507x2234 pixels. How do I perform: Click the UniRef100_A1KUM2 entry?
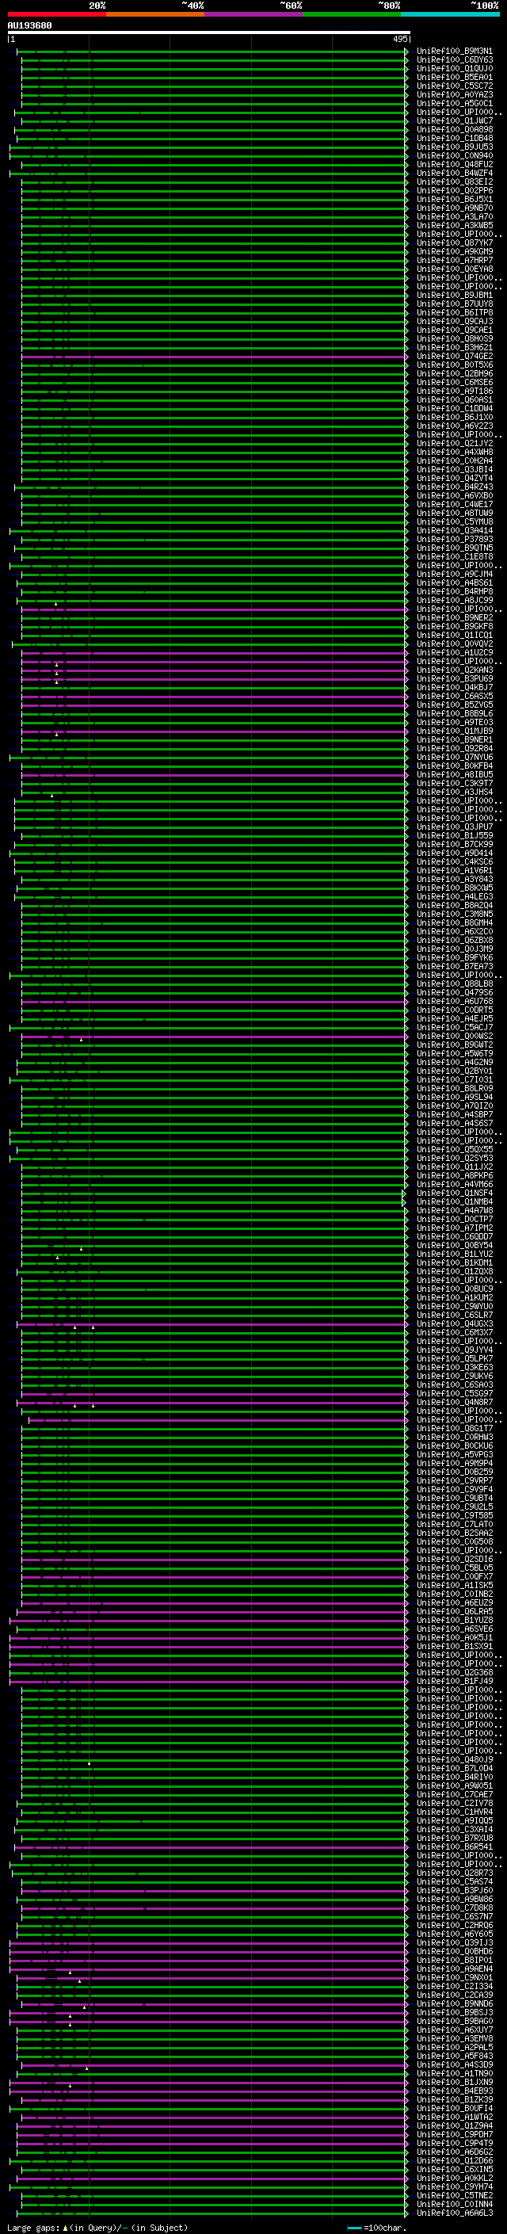tap(454, 1298)
